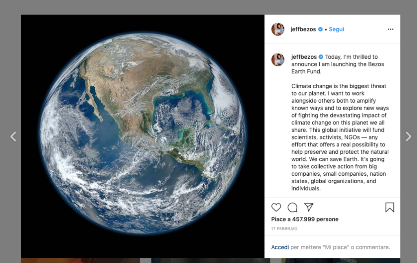Go to the previous post arrow

[x=13, y=137]
